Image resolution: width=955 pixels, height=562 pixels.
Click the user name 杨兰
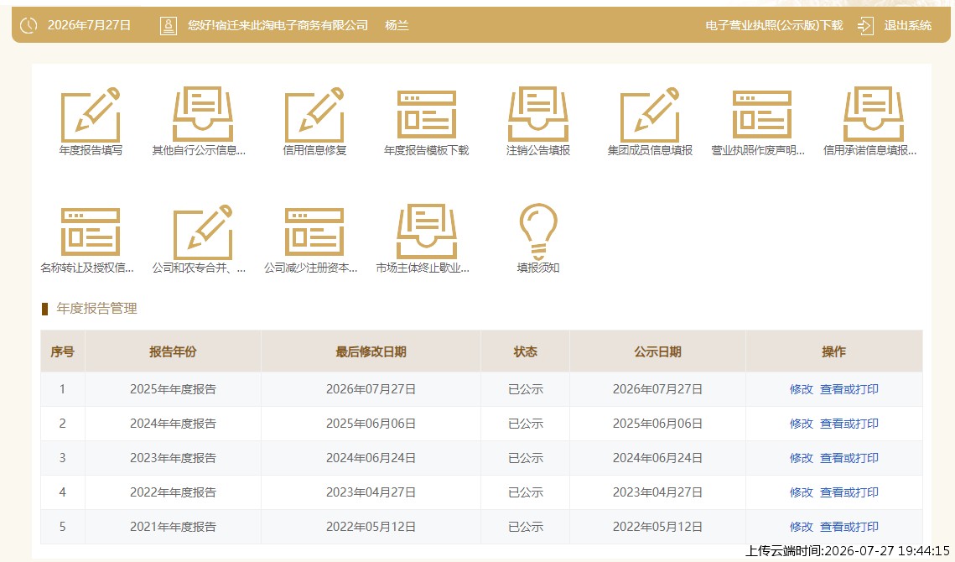(x=397, y=26)
